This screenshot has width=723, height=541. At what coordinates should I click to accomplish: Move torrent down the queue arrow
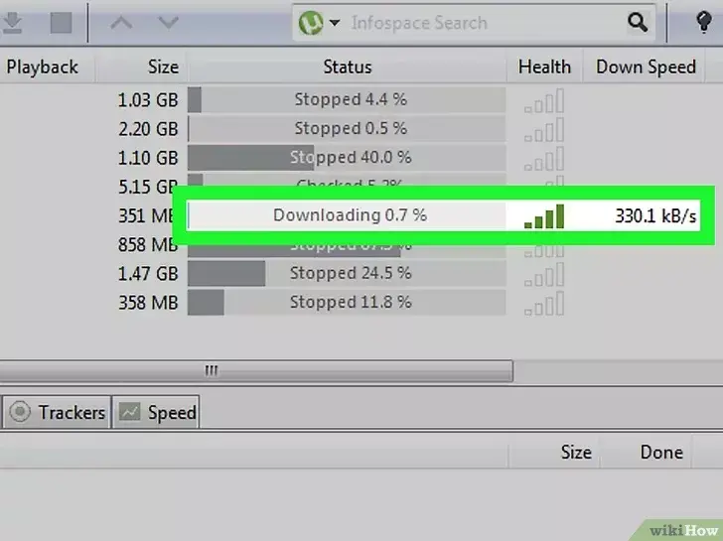(168, 22)
